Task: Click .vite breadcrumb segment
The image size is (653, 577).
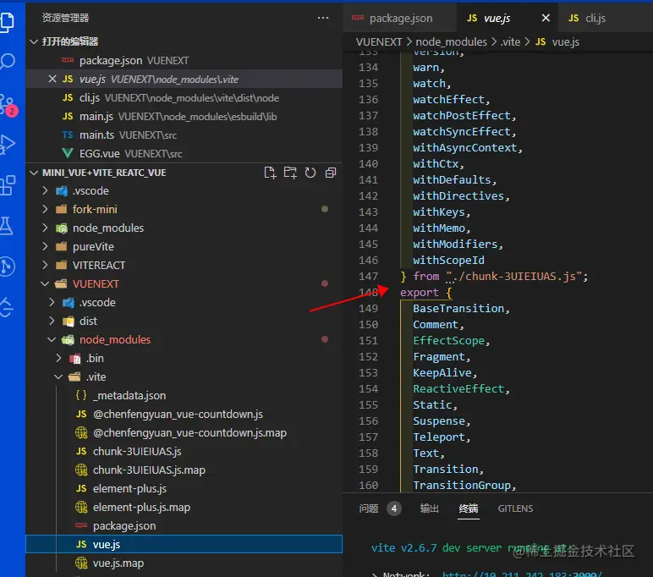Action: point(510,41)
